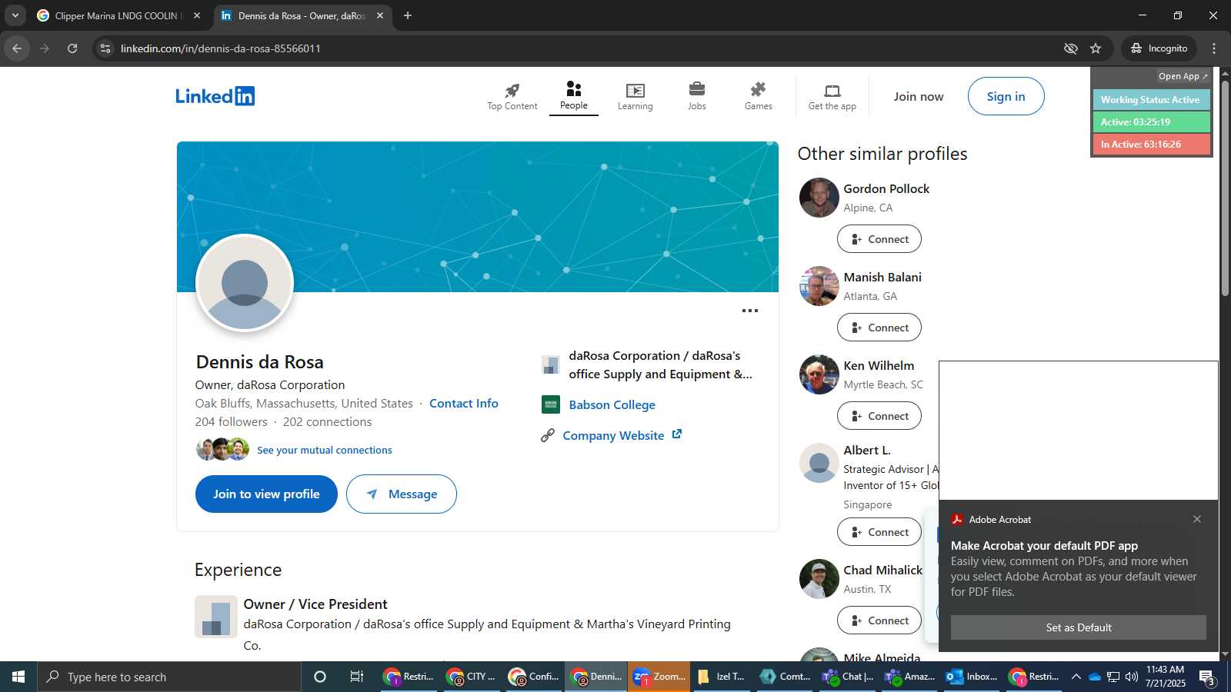Click the Company Website chain icon
The height and width of the screenshot is (692, 1231).
coord(548,435)
